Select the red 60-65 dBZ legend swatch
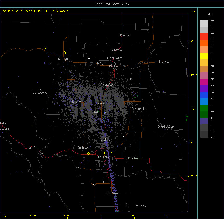Viewport: 224px width, 219px height. 204,36
